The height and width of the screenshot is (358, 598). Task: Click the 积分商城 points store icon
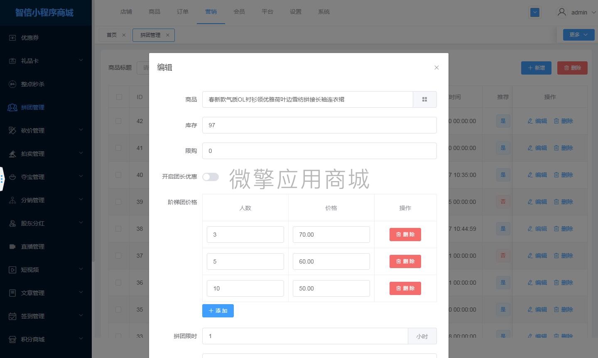point(12,339)
